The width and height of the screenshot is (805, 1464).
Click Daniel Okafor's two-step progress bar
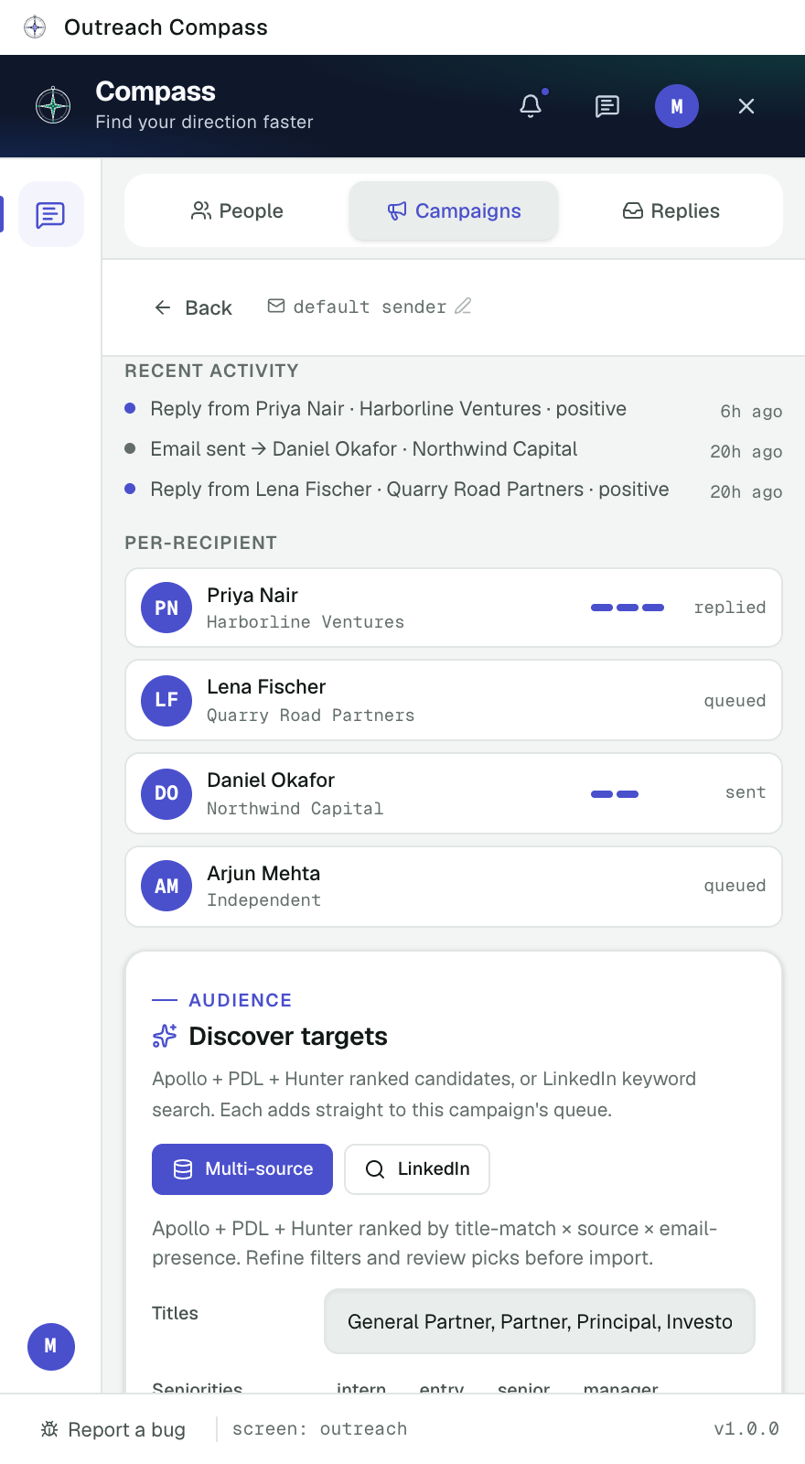tap(615, 794)
